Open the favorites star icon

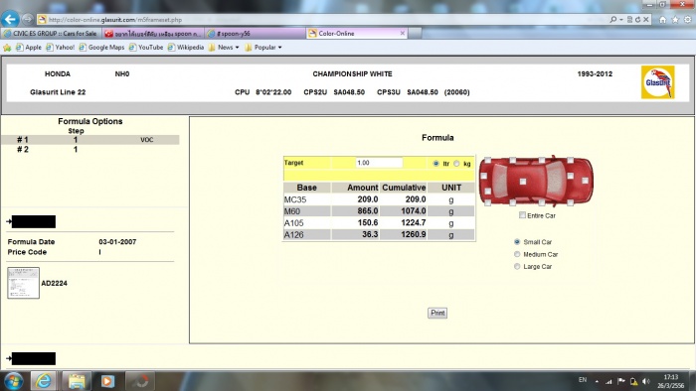click(x=675, y=20)
